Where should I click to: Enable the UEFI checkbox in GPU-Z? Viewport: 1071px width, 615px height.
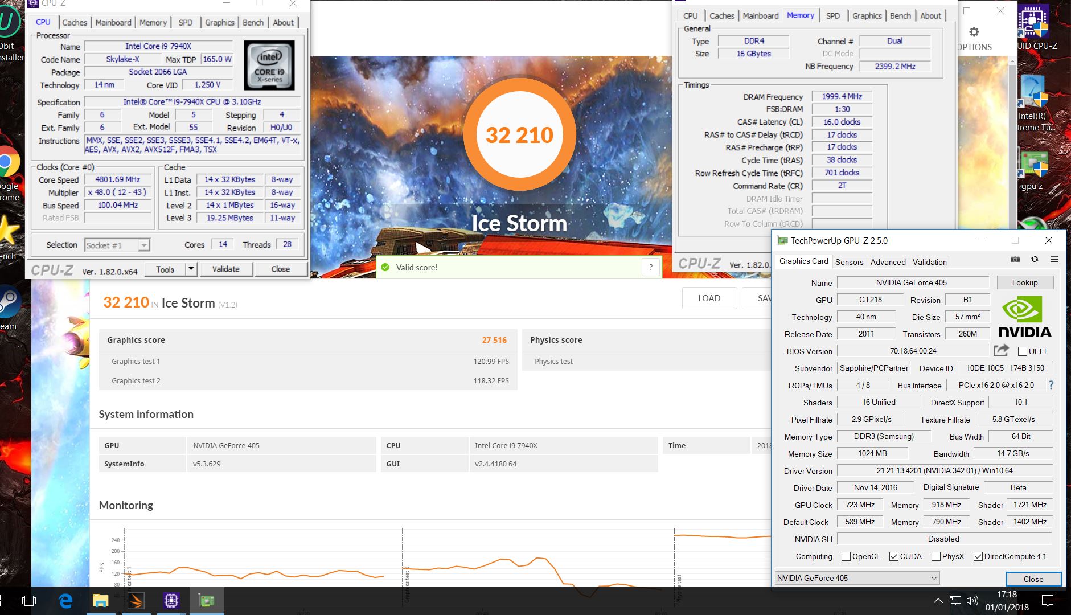[1023, 351]
